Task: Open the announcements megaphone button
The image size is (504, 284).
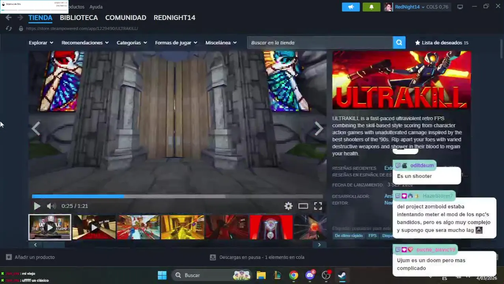Action: click(351, 7)
